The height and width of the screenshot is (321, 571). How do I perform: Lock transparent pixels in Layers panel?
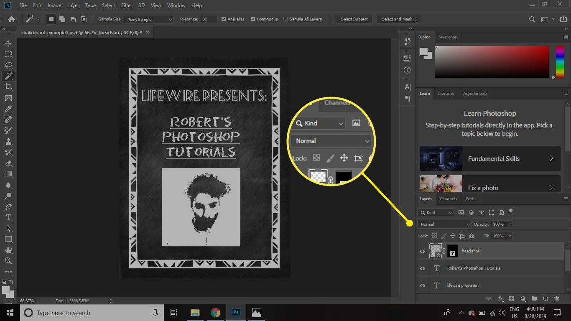[x=435, y=236]
